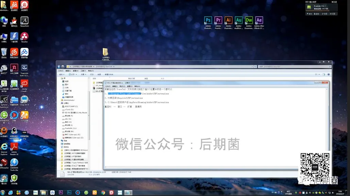Open the 编辑(E) menu in Notepad
Screen dimensions: 350x196
[x=115, y=86]
